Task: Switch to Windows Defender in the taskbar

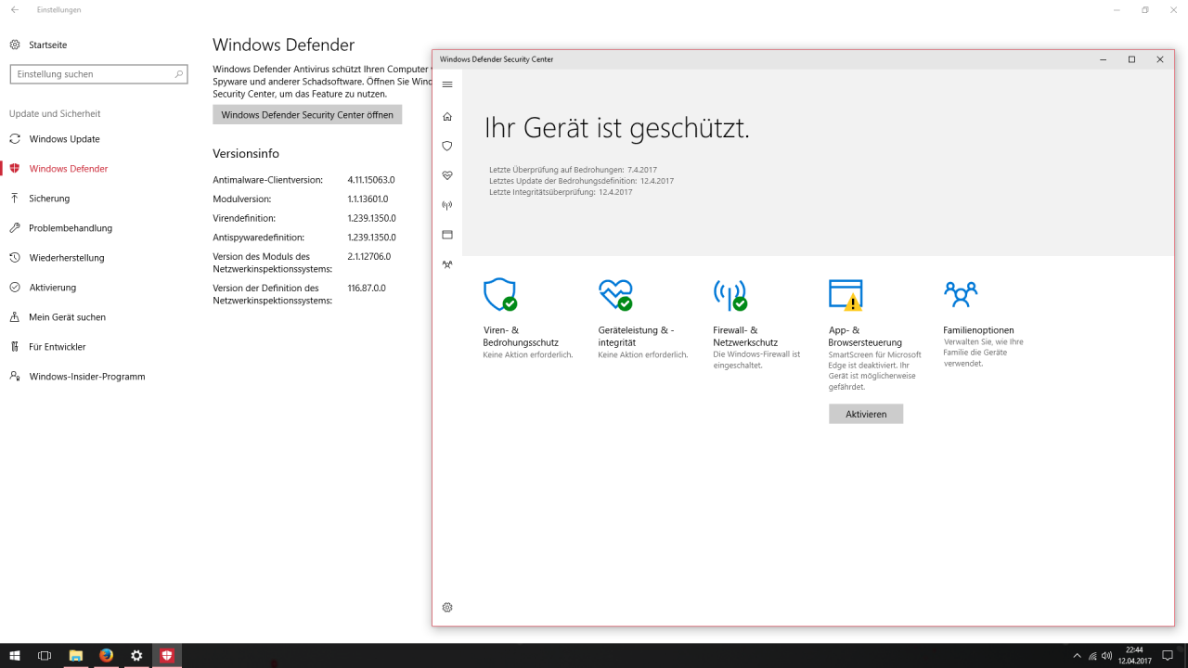Action: coord(167,656)
